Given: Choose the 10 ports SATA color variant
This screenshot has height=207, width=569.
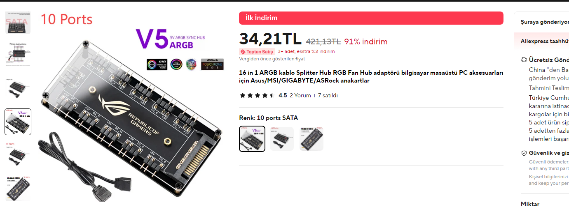Looking at the screenshot, I should click(252, 139).
